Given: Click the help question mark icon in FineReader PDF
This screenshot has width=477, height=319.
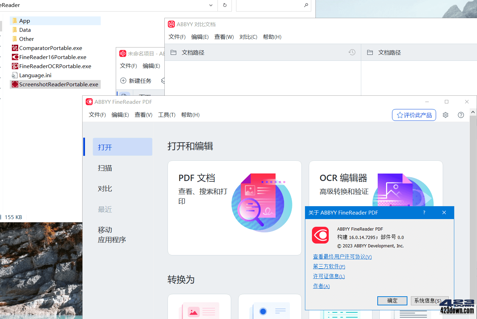Looking at the screenshot, I should click(x=461, y=115).
